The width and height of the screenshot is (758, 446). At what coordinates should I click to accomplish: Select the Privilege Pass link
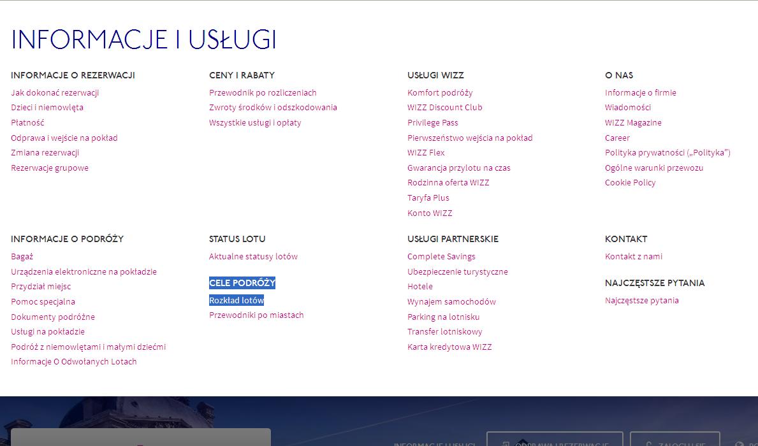tap(433, 123)
